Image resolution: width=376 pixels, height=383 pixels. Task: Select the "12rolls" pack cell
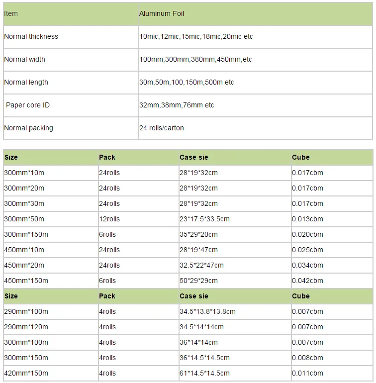[x=109, y=219]
